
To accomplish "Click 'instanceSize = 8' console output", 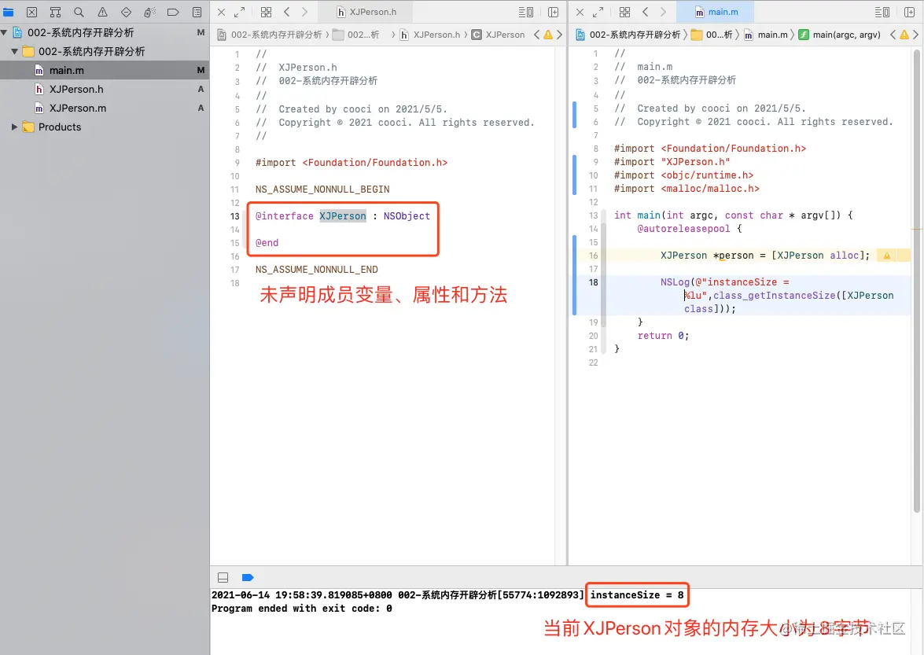I will coord(636,595).
